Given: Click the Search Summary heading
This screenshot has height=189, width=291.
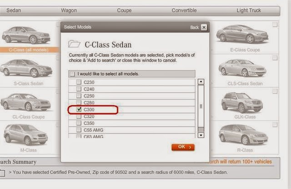Looking at the screenshot, I should coord(18,162).
